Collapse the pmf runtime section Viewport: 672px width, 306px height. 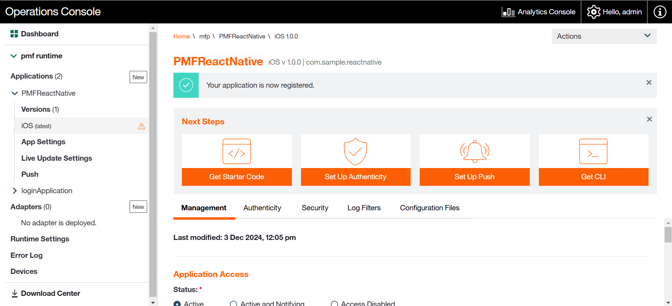(x=14, y=56)
